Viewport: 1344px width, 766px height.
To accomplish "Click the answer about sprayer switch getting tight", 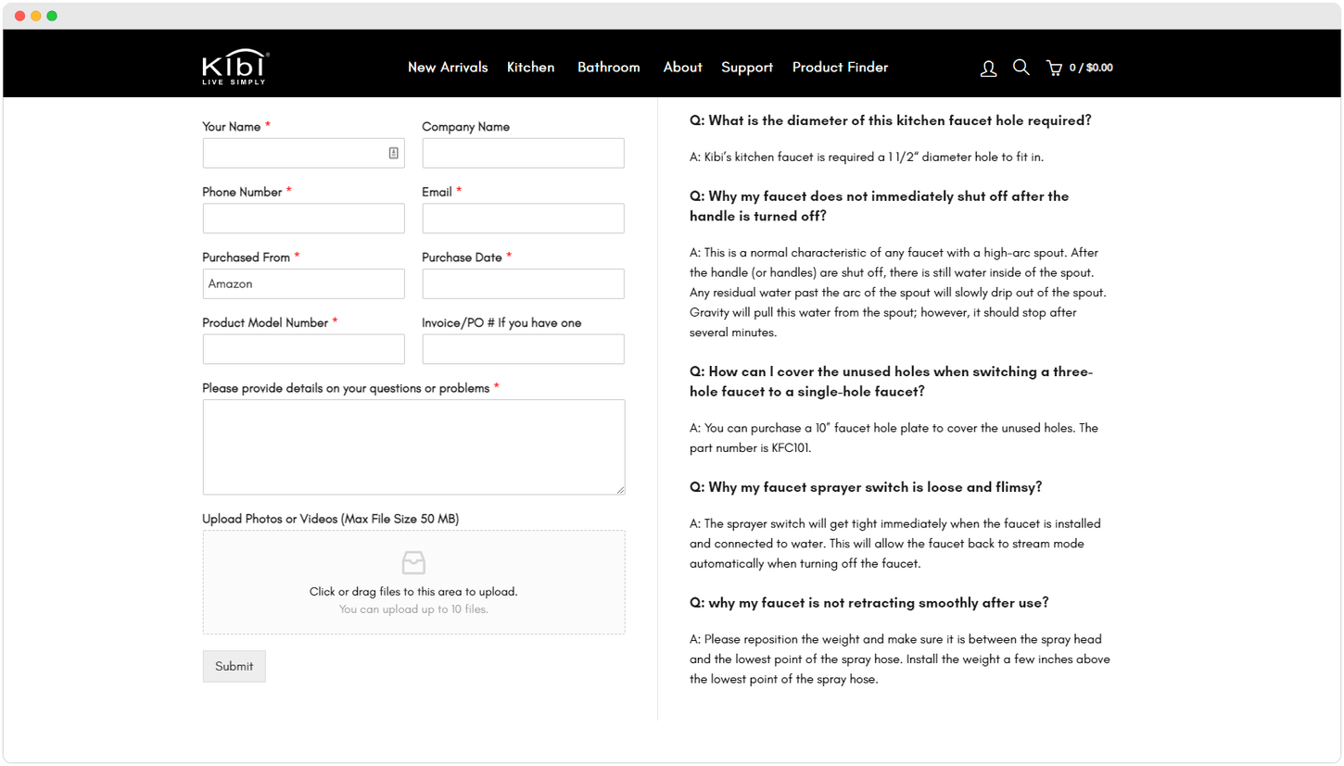I will (x=895, y=544).
